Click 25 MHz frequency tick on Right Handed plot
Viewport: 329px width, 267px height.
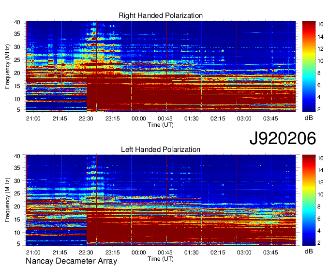point(17,60)
